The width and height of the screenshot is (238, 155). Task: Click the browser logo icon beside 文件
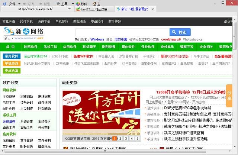click(5, 4)
